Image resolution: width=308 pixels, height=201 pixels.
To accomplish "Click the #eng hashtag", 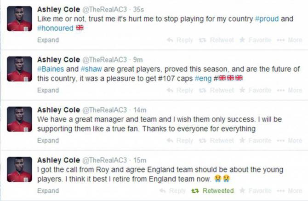I will pyautogui.click(x=203, y=78).
